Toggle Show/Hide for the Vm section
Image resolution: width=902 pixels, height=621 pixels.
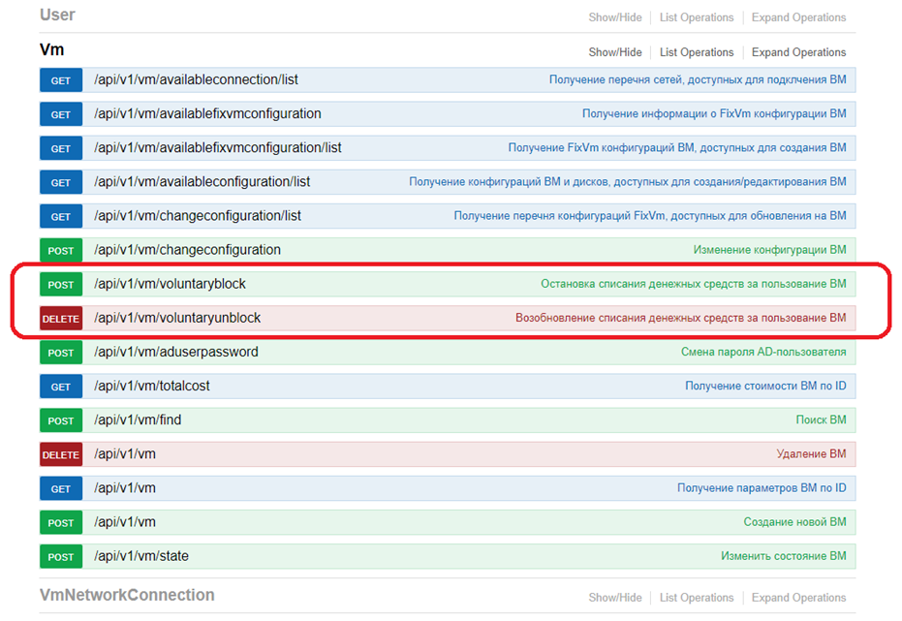615,52
